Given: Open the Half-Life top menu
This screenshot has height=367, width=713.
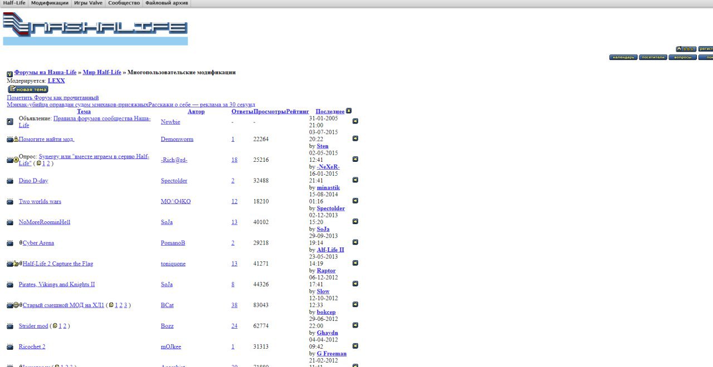Looking at the screenshot, I should click(14, 3).
